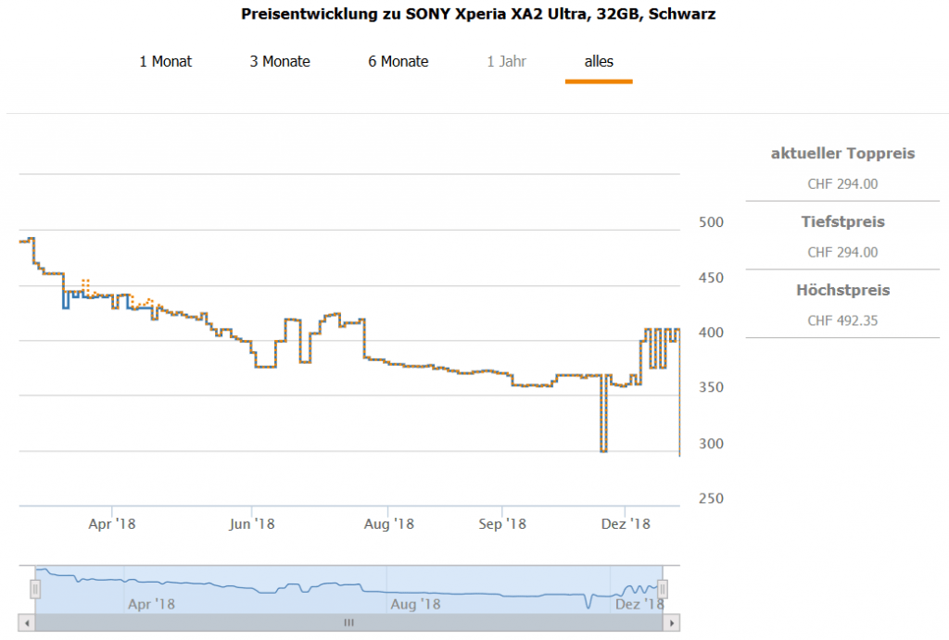Click 'Aug '18' in the navigator overview
949x640 pixels.
(x=415, y=604)
